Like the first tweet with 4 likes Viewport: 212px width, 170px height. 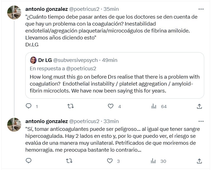point(111,106)
